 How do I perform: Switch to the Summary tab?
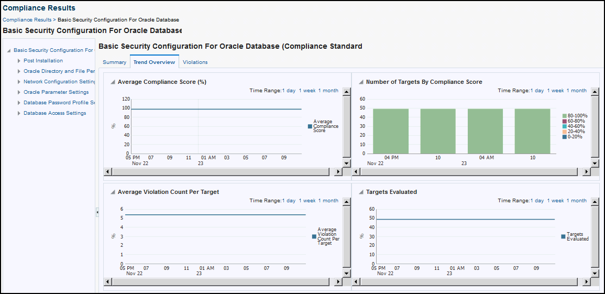pos(114,62)
